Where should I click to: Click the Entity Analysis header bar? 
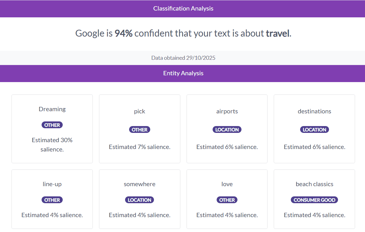(183, 73)
